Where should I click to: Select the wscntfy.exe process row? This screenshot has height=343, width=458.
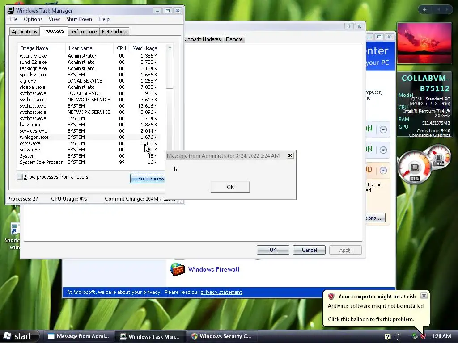click(89, 56)
